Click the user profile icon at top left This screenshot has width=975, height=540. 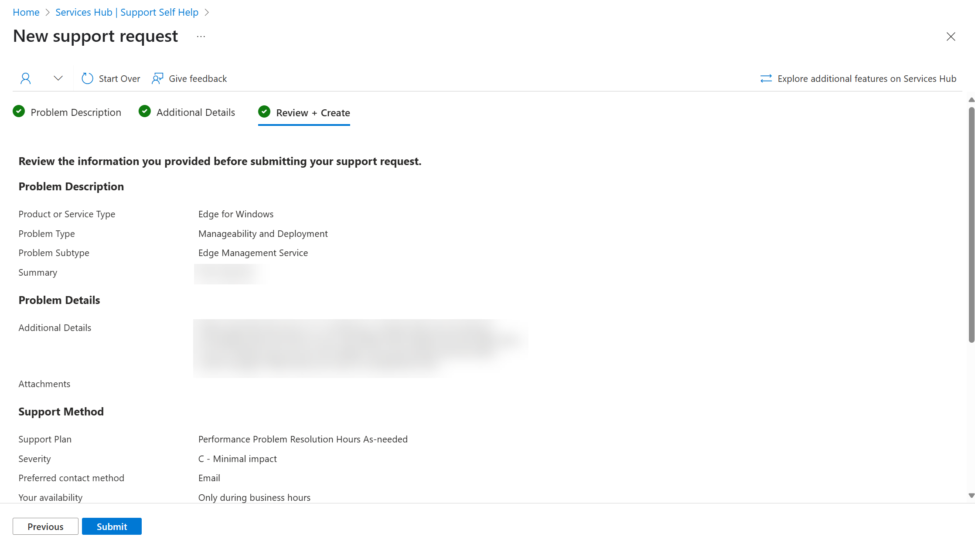click(x=25, y=78)
